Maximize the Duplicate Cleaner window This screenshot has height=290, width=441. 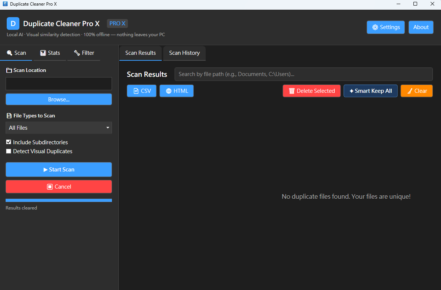415,4
